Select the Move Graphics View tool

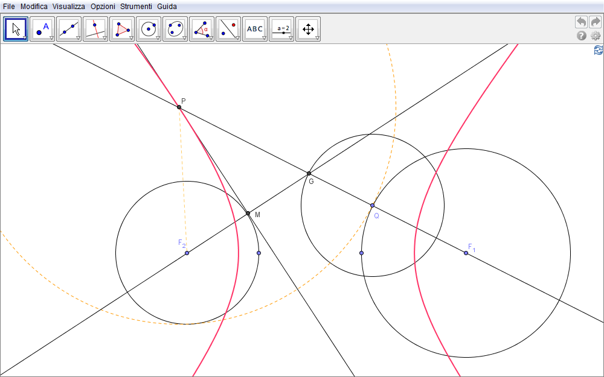(x=308, y=28)
